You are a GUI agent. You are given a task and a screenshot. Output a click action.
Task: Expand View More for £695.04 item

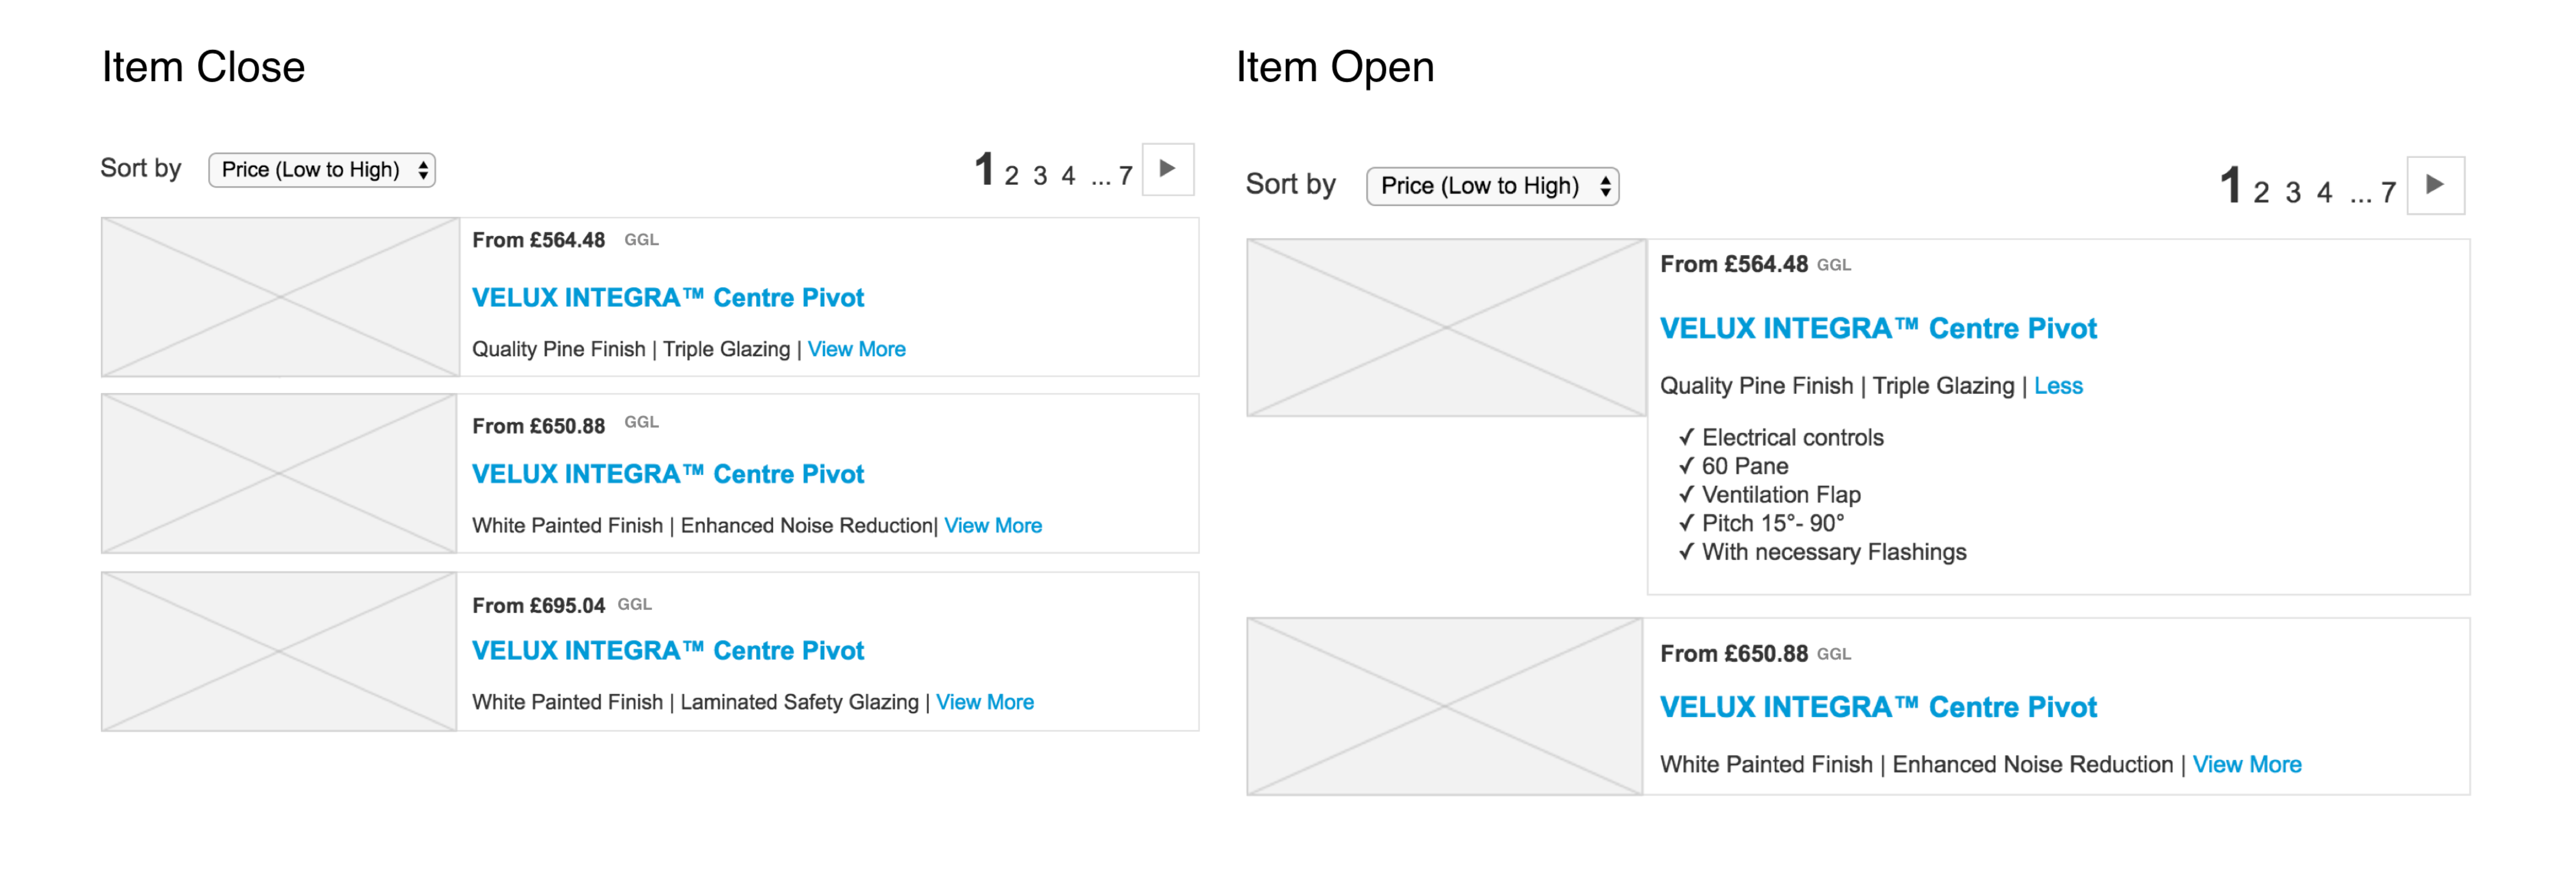coord(985,702)
